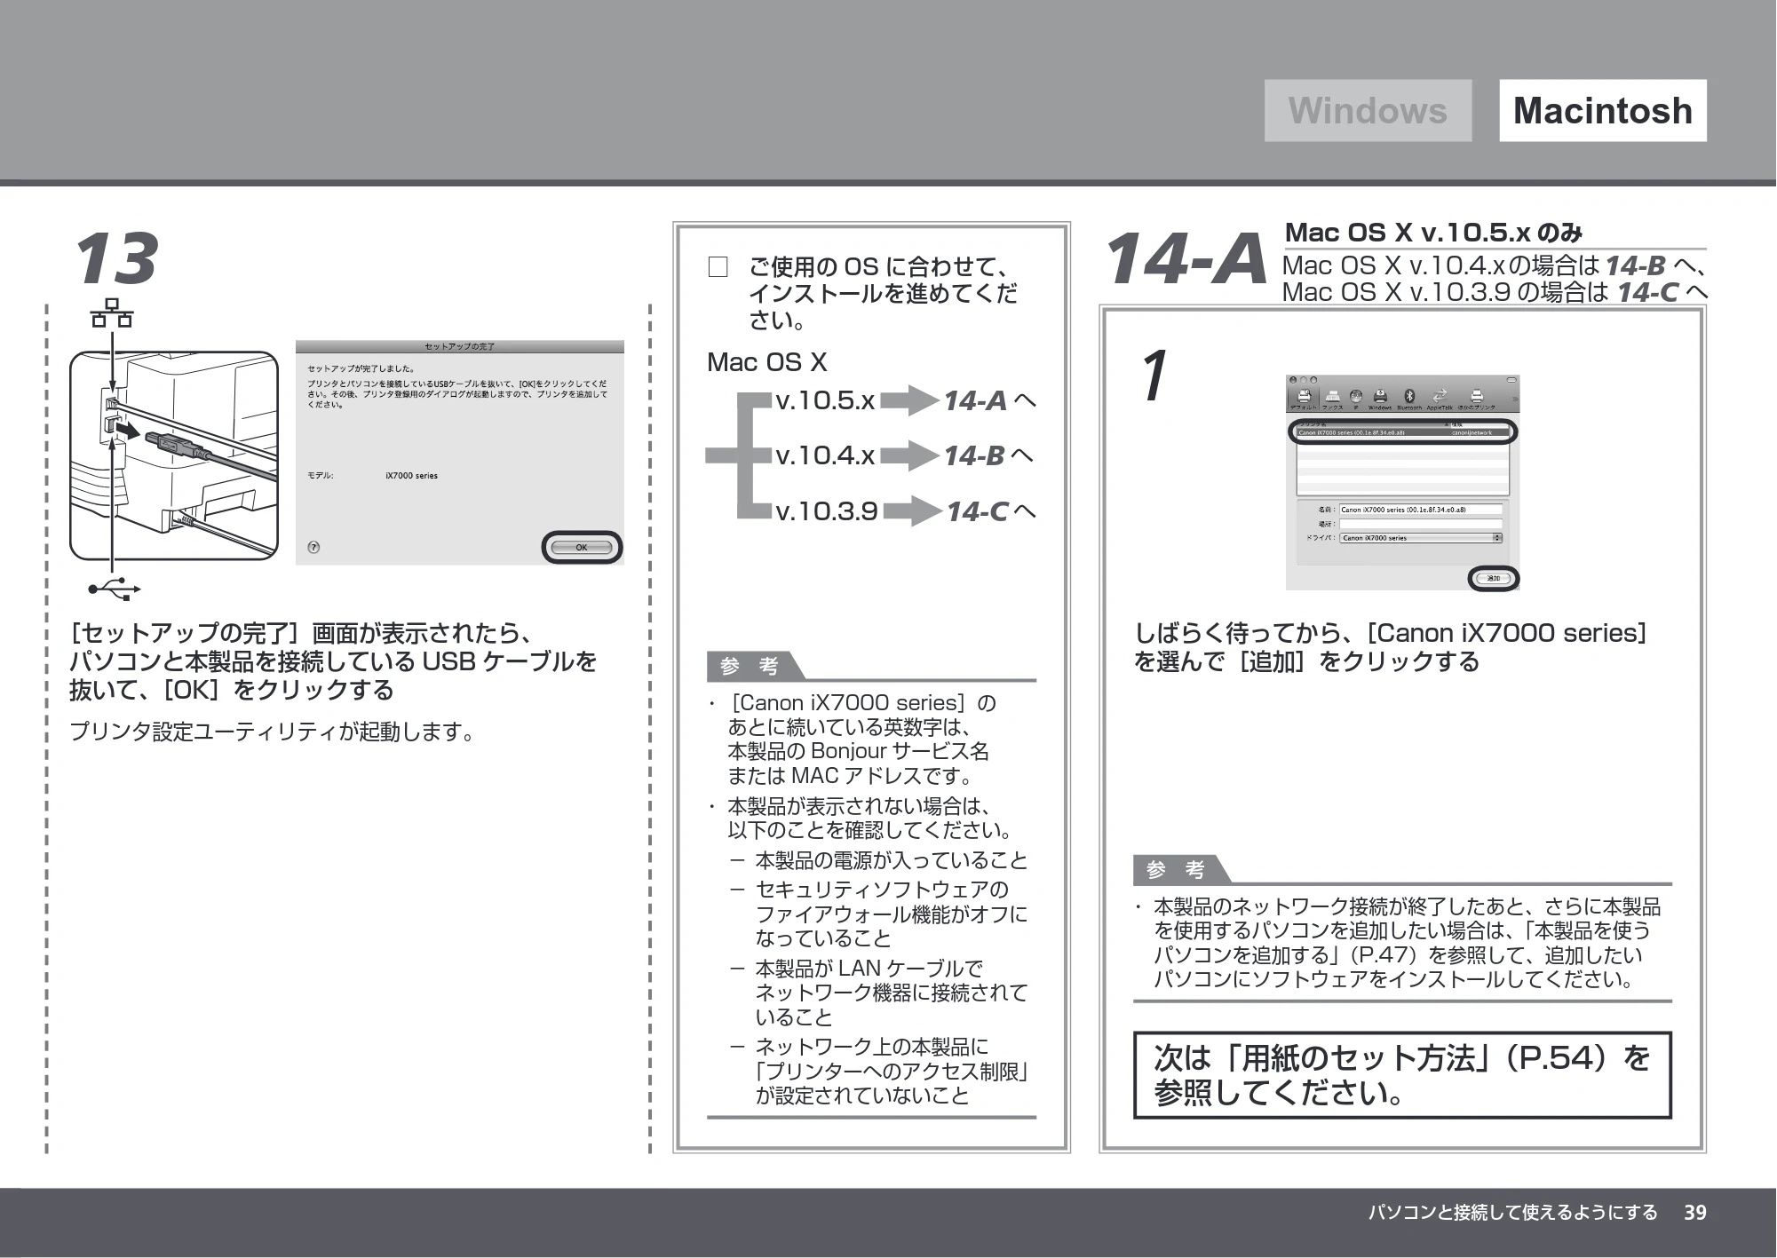Tick the checkbox beside ご使用の OS に合わせて

[718, 267]
